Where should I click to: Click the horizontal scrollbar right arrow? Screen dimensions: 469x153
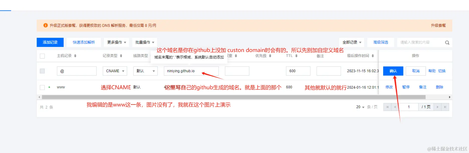[449, 97]
